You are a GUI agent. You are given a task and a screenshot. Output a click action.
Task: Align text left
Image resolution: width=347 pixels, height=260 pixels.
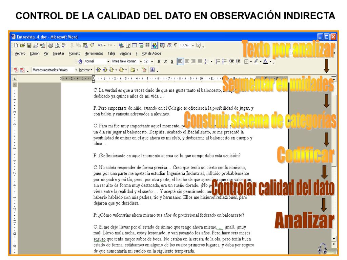(180, 62)
